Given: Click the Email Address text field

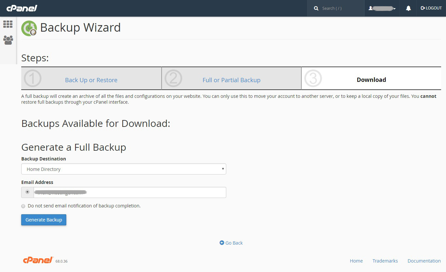Looking at the screenshot, I should click(130, 192).
